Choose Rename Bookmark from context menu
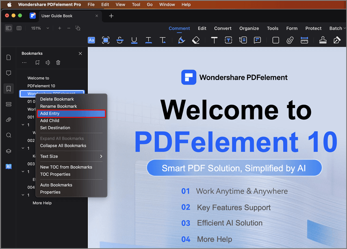The width and height of the screenshot is (347, 249). pyautogui.click(x=71, y=106)
